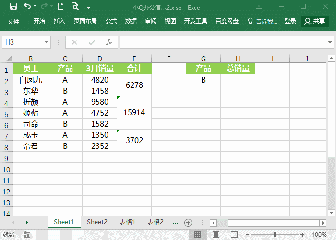Click merged cell showing 6278
Image resolution: width=336 pixels, height=240 pixels.
134,85
